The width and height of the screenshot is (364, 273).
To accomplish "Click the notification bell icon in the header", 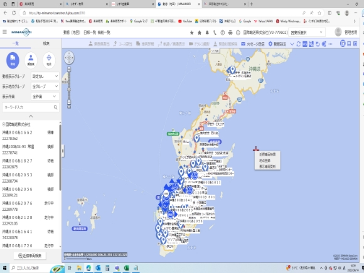I will click(207, 33).
